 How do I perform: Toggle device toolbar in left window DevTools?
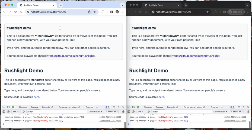pyautogui.click(x=8, y=107)
